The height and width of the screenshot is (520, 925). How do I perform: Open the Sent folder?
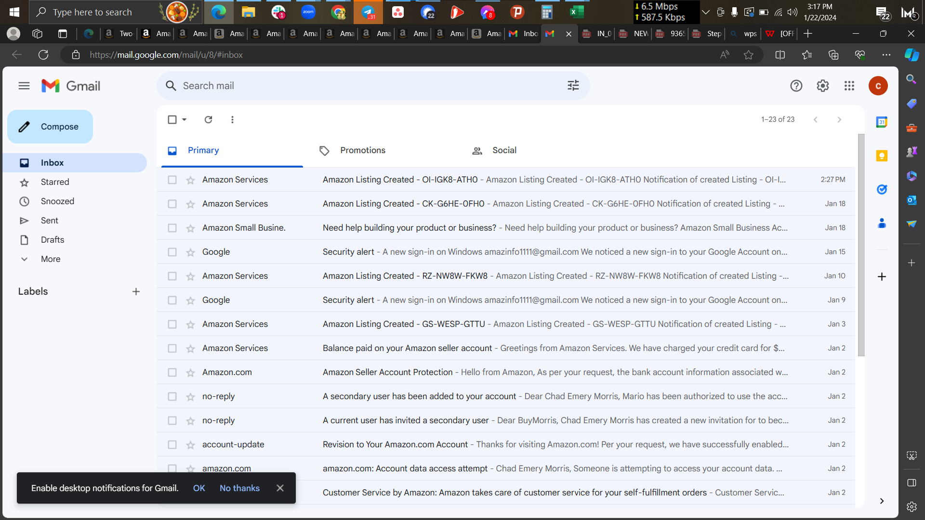coord(75,221)
